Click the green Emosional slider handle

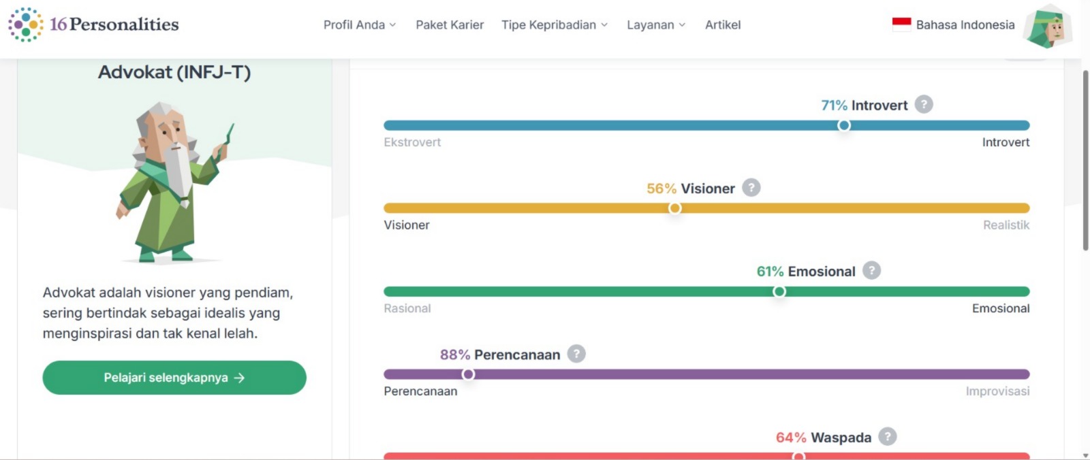click(779, 291)
